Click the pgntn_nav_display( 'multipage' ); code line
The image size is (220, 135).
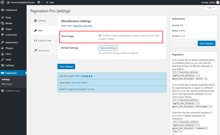[x=192, y=106]
